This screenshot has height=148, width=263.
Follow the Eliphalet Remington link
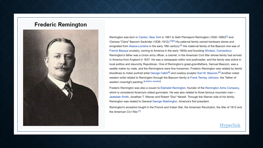pyautogui.click(x=173, y=88)
